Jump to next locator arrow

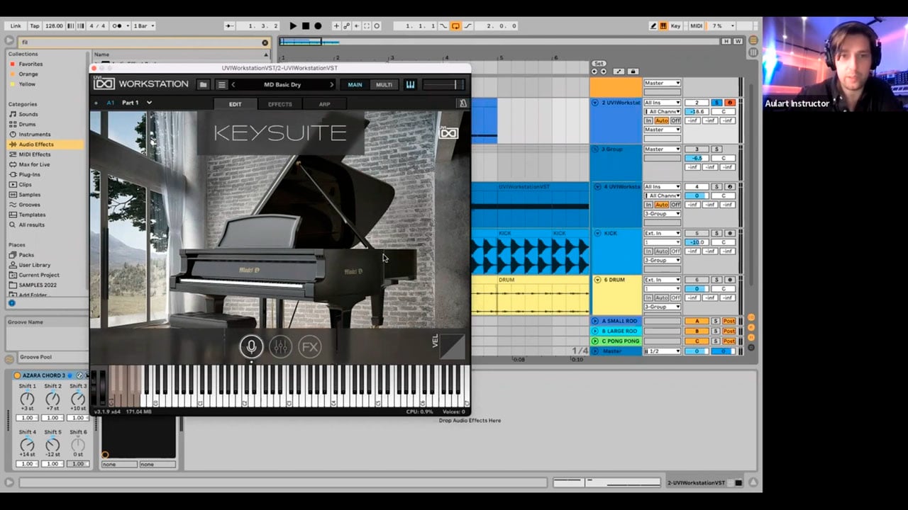pos(604,72)
